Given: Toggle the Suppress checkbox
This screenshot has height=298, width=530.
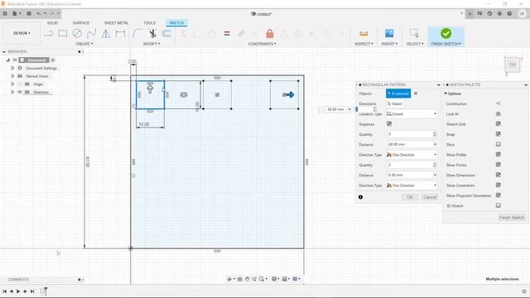Looking at the screenshot, I should 389,124.
